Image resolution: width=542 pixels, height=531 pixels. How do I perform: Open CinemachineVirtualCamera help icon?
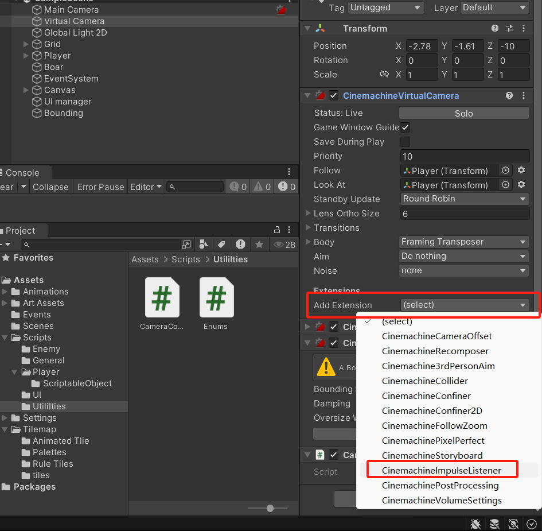click(509, 95)
